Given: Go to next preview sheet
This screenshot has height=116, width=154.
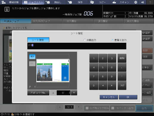Looking at the screenshot, I should coord(74,93).
